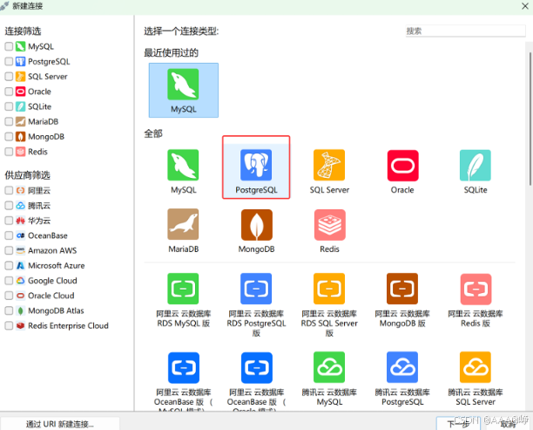Click the 最近使用过的 section heading

click(171, 53)
